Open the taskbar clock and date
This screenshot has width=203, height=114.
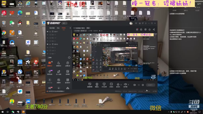(x=193, y=112)
